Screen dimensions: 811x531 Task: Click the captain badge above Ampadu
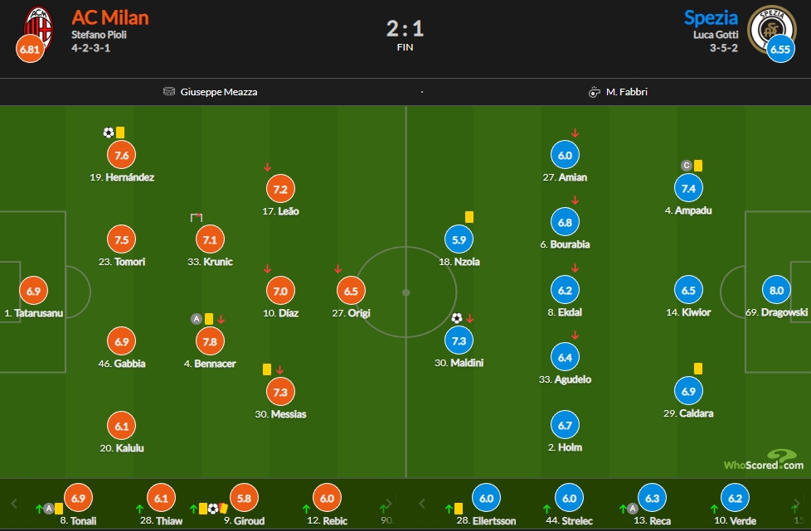[x=686, y=165]
